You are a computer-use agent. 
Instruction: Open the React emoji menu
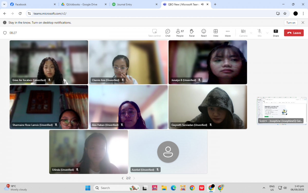(x=204, y=33)
